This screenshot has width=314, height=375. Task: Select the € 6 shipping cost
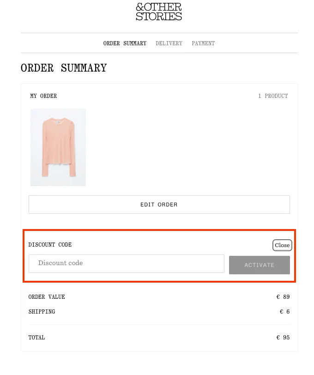(x=285, y=312)
